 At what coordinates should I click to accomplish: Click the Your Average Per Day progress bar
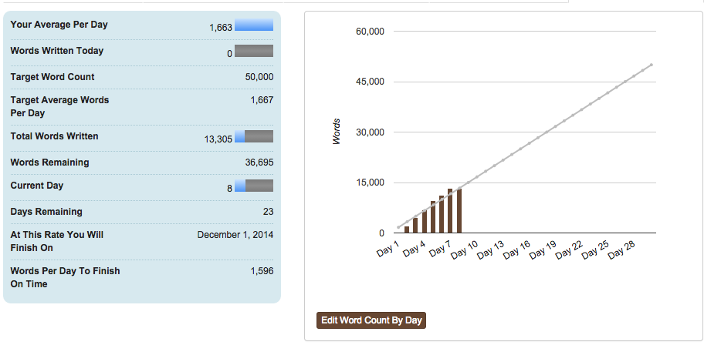(x=254, y=25)
